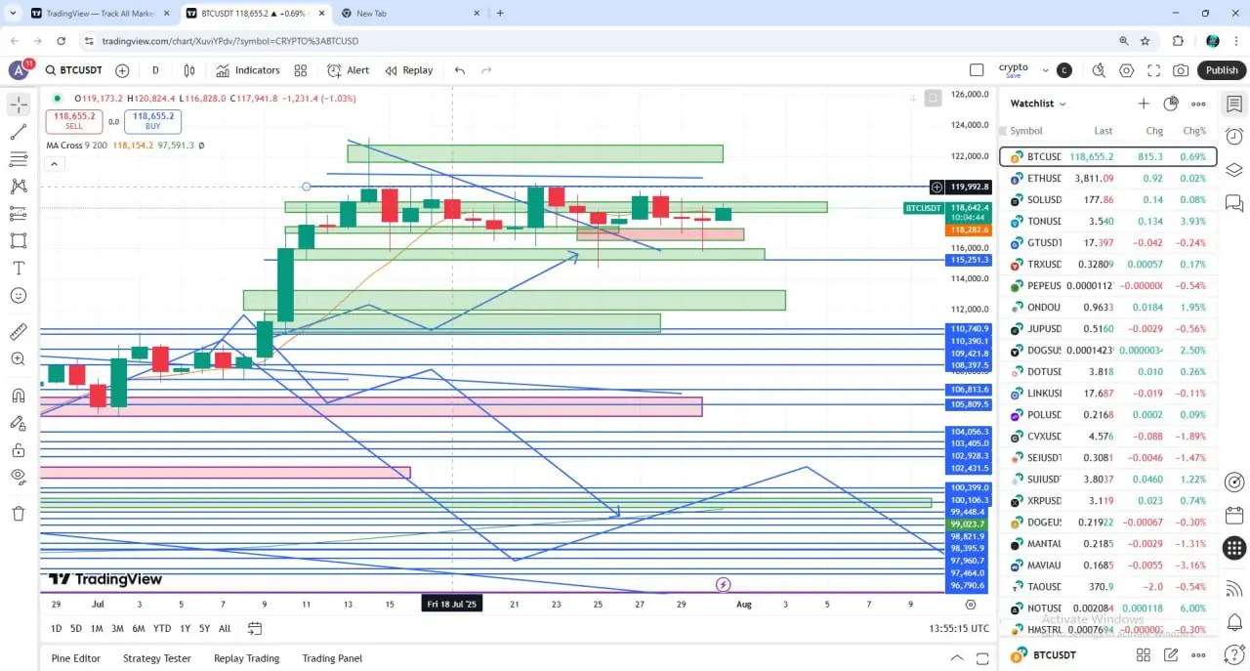Take a chart snapshot with camera icon
The width and height of the screenshot is (1250, 671).
[1181, 70]
